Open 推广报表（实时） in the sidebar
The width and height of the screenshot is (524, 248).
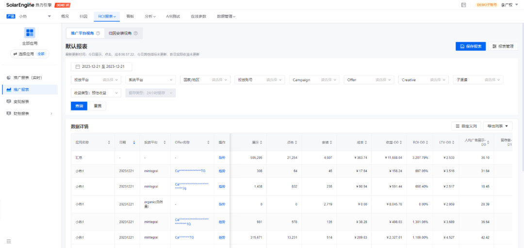pyautogui.click(x=30, y=78)
